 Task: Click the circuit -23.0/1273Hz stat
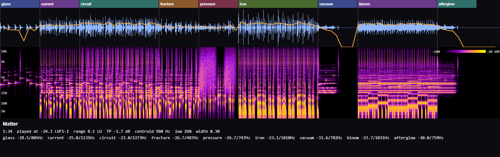123,138
